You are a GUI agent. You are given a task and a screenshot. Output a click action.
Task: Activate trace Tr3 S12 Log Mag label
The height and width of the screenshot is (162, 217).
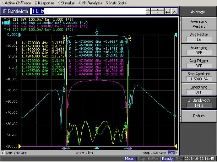coord(46,26)
